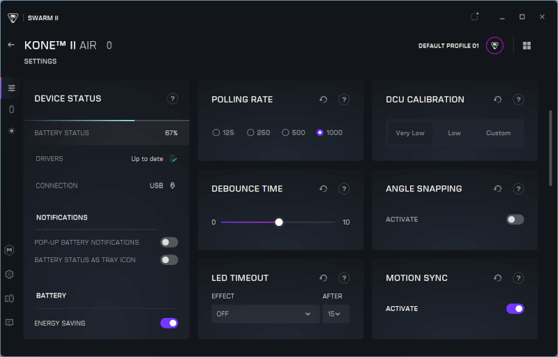
Task: Show Angle Snapping help
Action: (x=518, y=189)
